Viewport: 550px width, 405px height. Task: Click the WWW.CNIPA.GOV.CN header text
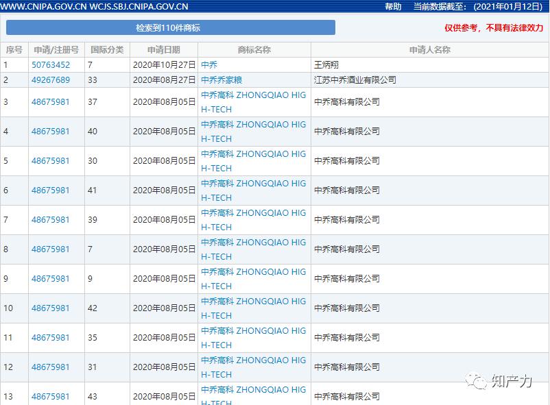click(43, 6)
